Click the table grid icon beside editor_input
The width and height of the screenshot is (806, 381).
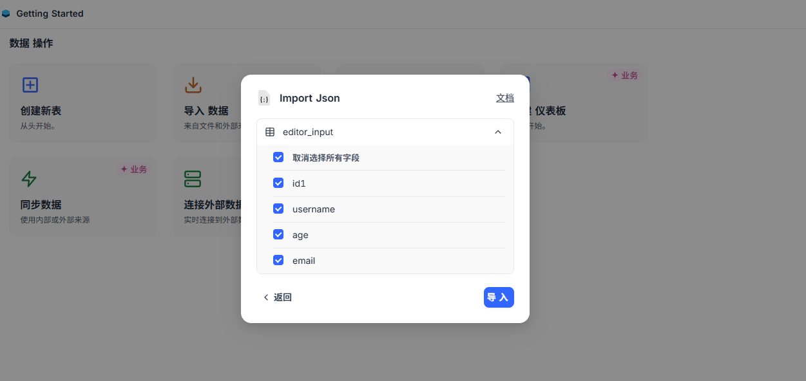tap(270, 132)
